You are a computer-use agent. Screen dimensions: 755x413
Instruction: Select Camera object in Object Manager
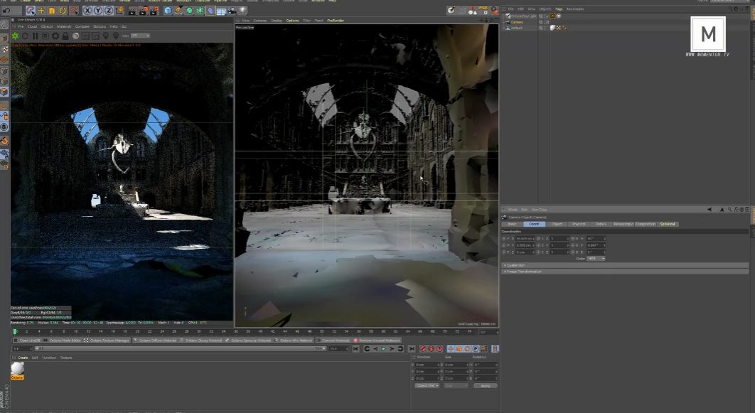click(517, 22)
